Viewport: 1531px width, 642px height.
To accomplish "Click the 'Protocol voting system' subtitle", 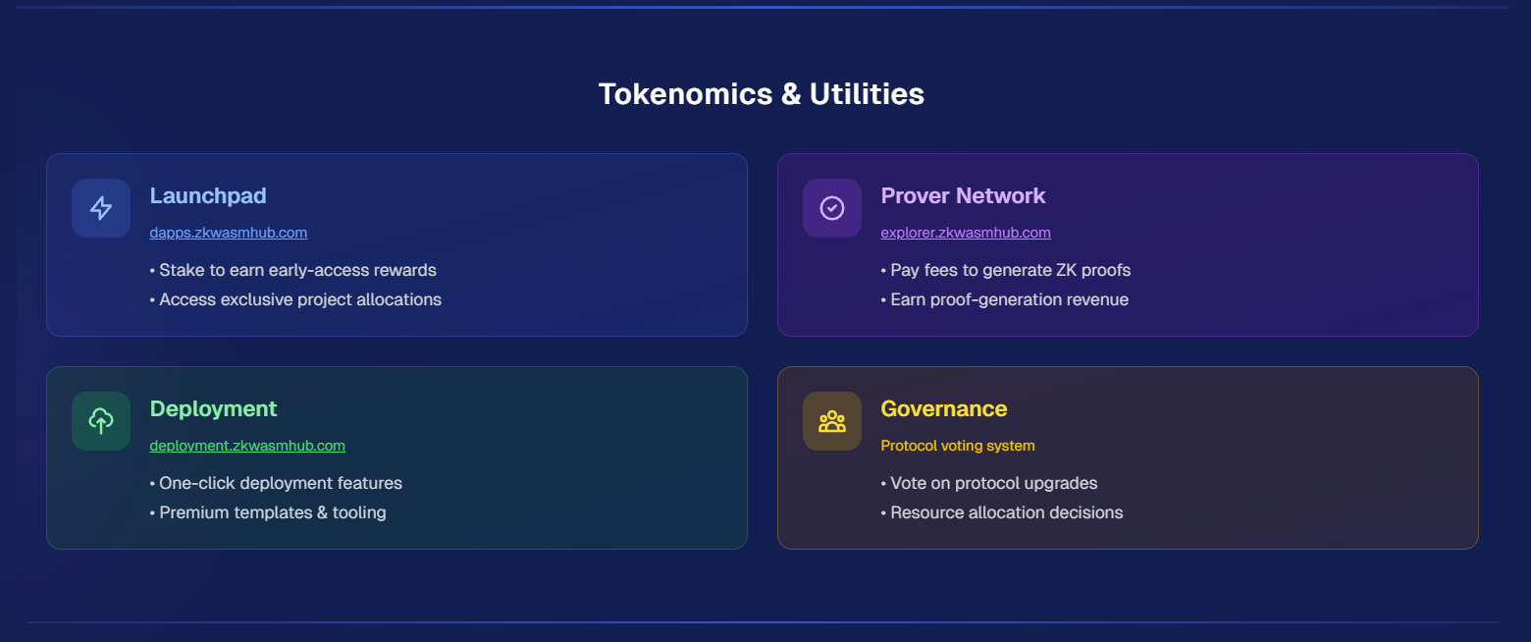I will pyautogui.click(x=958, y=446).
